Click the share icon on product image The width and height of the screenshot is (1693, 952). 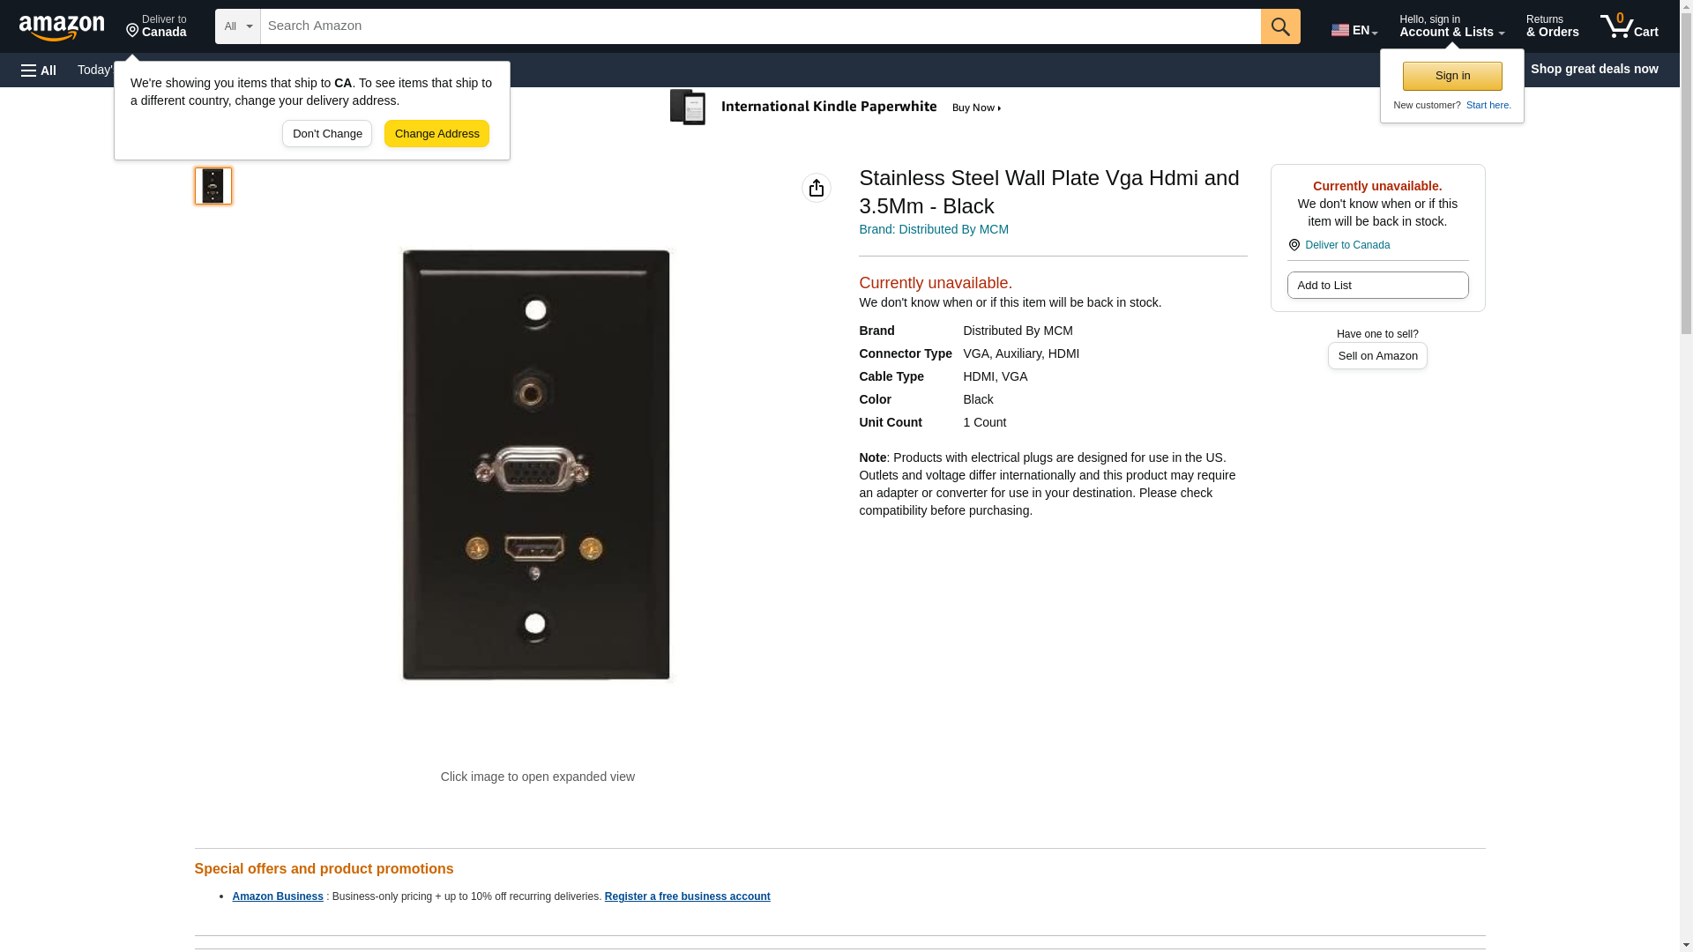coord(816,188)
